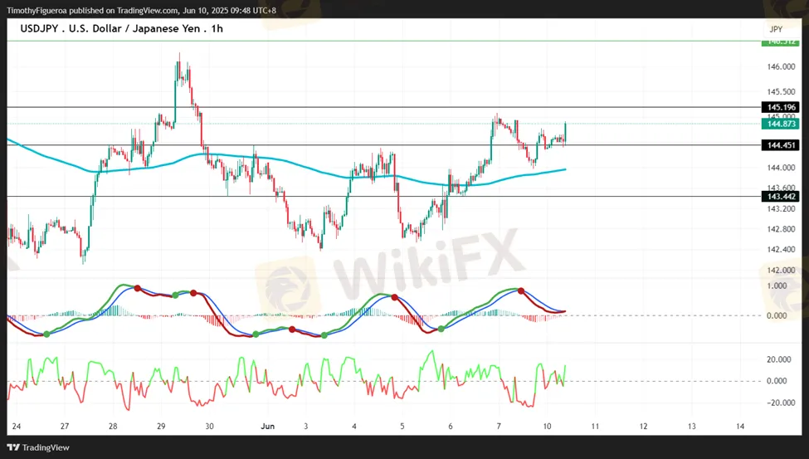
Task: Click the 142.400 price axis value
Action: (x=781, y=249)
